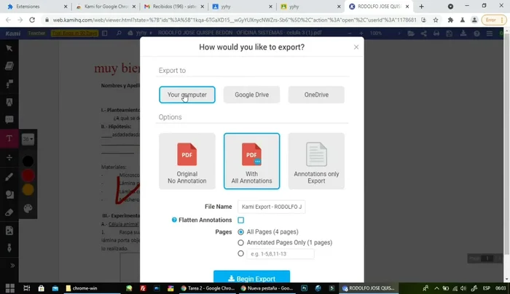Viewport: 510px width, 294px height.
Task: Open the Kami hamburger menu
Action: pyautogui.click(x=490, y=33)
